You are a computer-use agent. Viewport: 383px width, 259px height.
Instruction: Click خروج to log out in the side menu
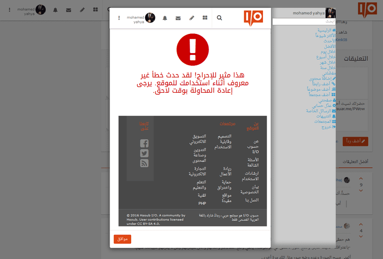coord(328,127)
